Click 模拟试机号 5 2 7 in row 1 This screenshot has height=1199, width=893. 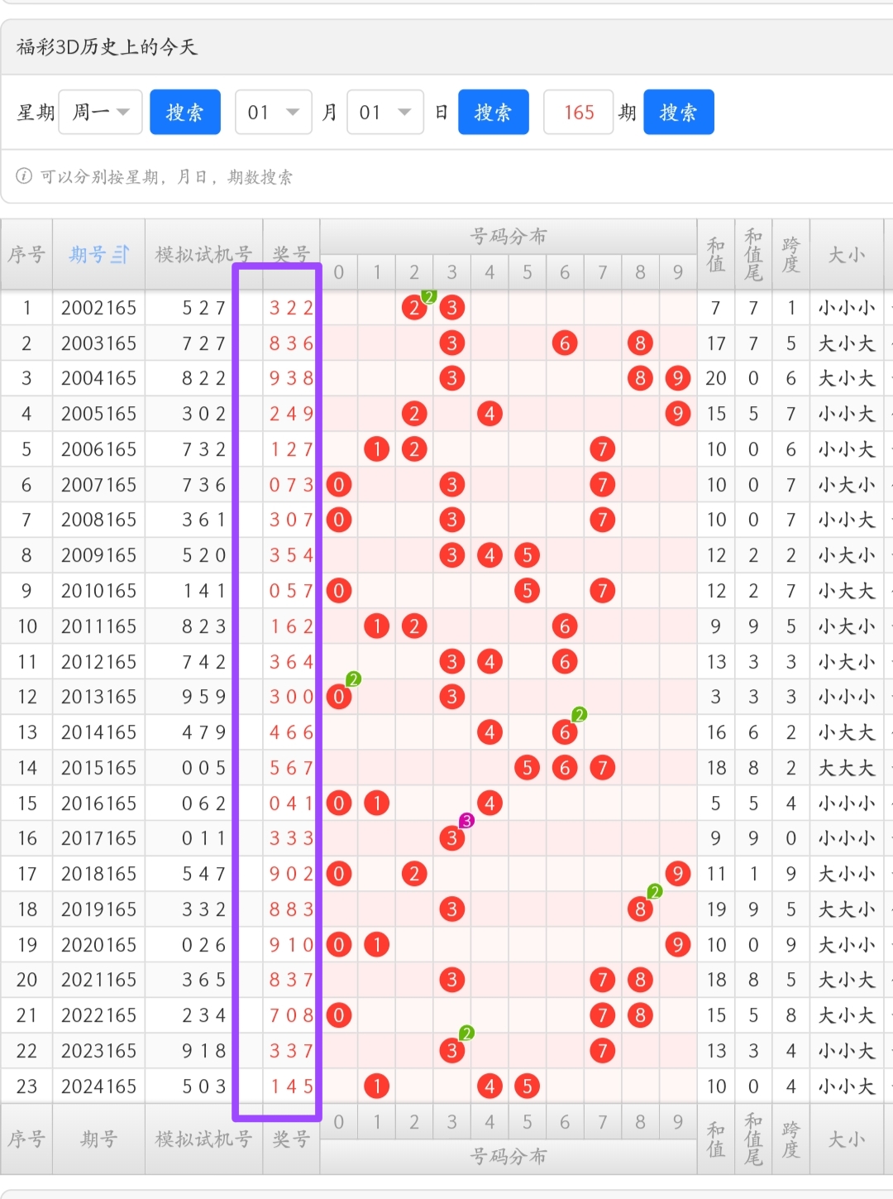point(203,308)
